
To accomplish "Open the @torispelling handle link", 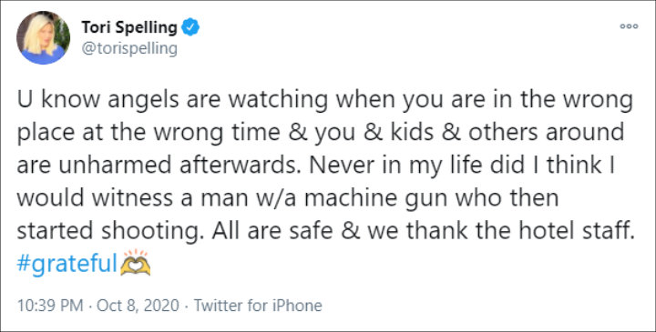I will click(129, 48).
